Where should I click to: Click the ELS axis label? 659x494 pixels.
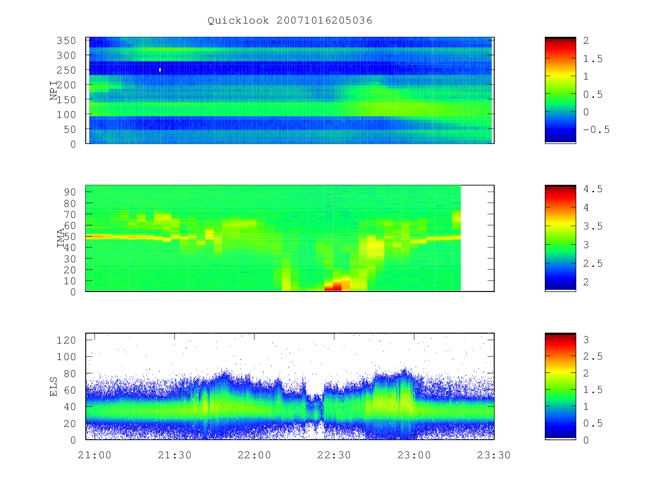(x=54, y=386)
